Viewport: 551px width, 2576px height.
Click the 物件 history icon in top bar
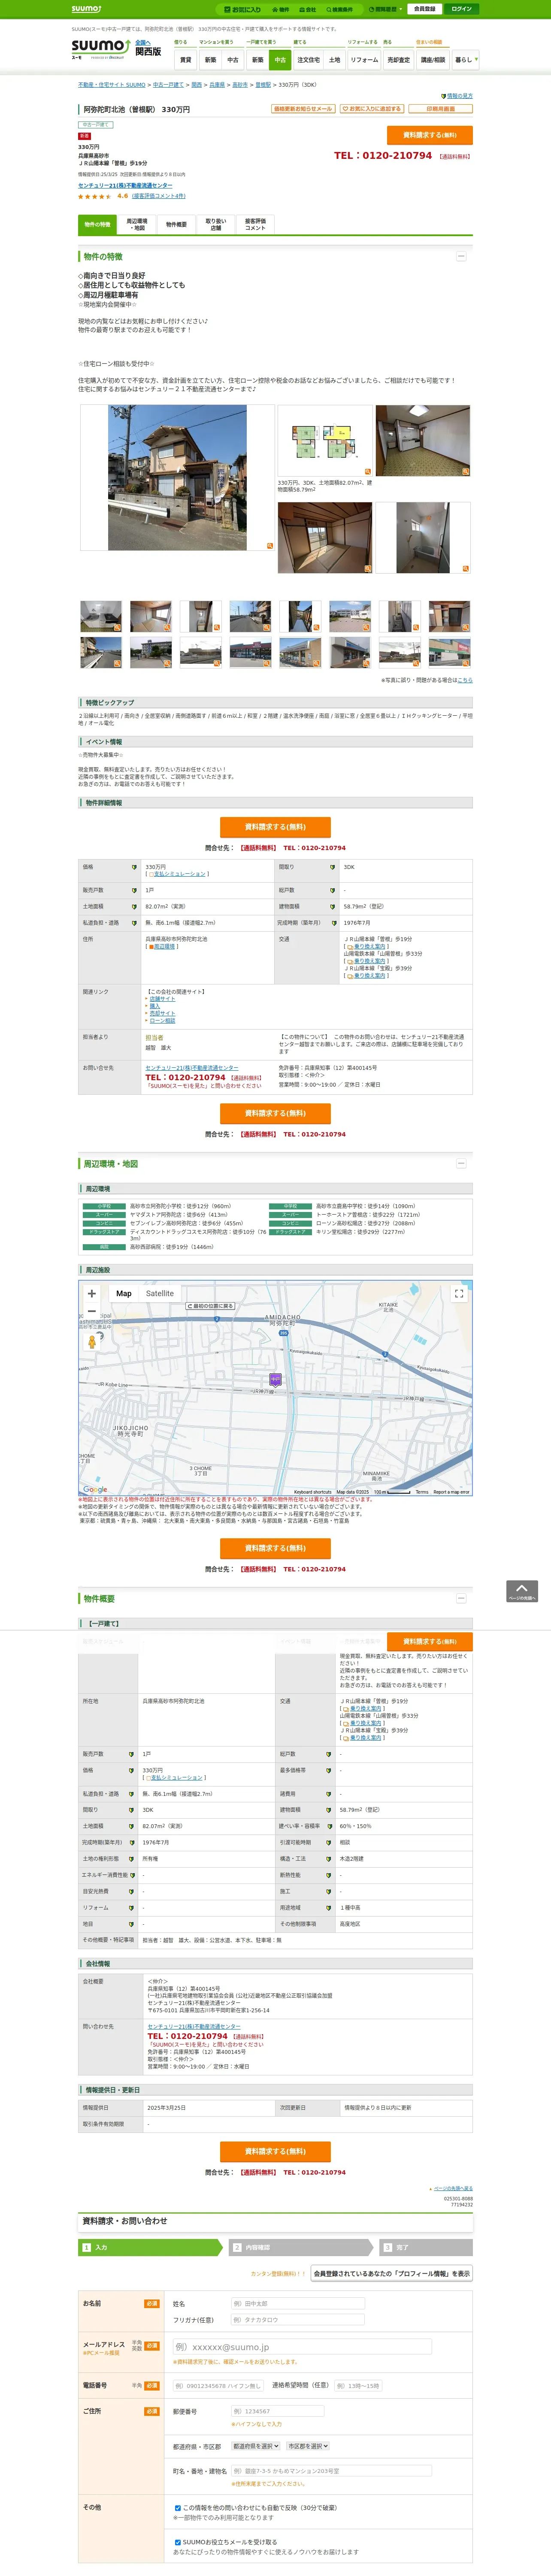pos(281,9)
